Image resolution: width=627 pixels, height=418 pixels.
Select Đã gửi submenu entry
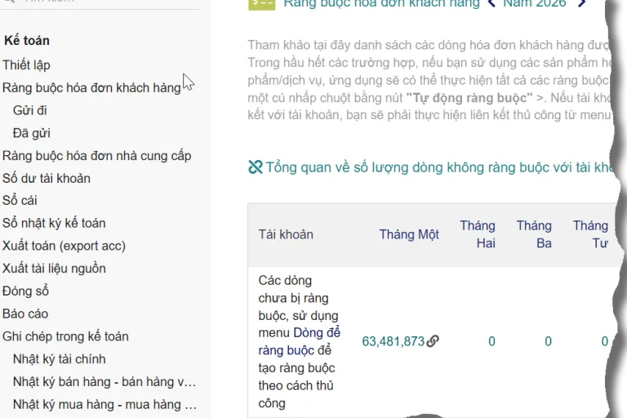pyautogui.click(x=32, y=133)
